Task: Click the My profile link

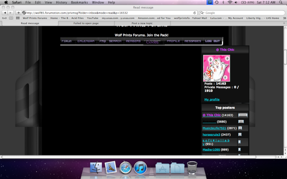Action: click(212, 100)
